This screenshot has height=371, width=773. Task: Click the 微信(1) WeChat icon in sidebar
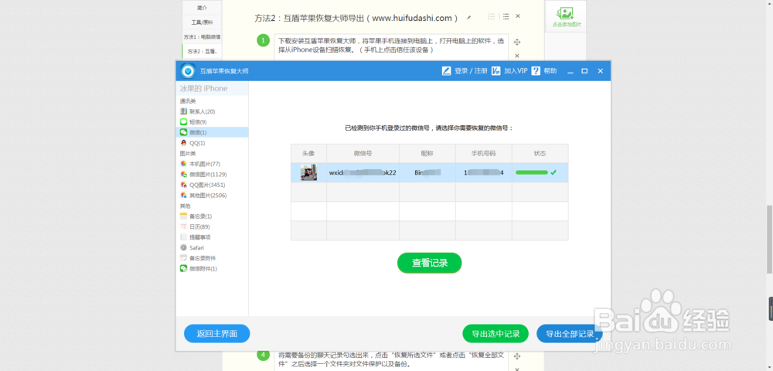[x=183, y=132]
